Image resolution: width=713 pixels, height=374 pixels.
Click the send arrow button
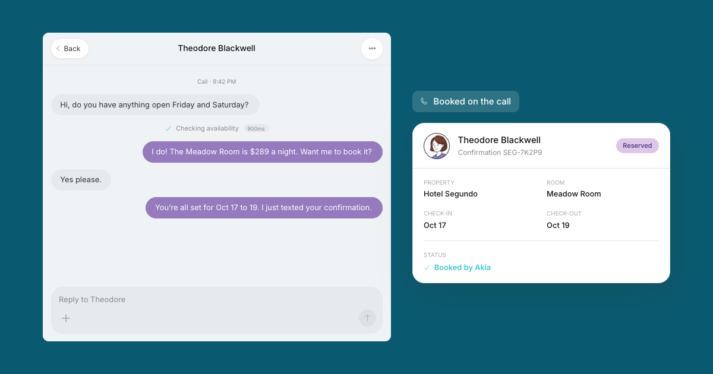(x=367, y=318)
